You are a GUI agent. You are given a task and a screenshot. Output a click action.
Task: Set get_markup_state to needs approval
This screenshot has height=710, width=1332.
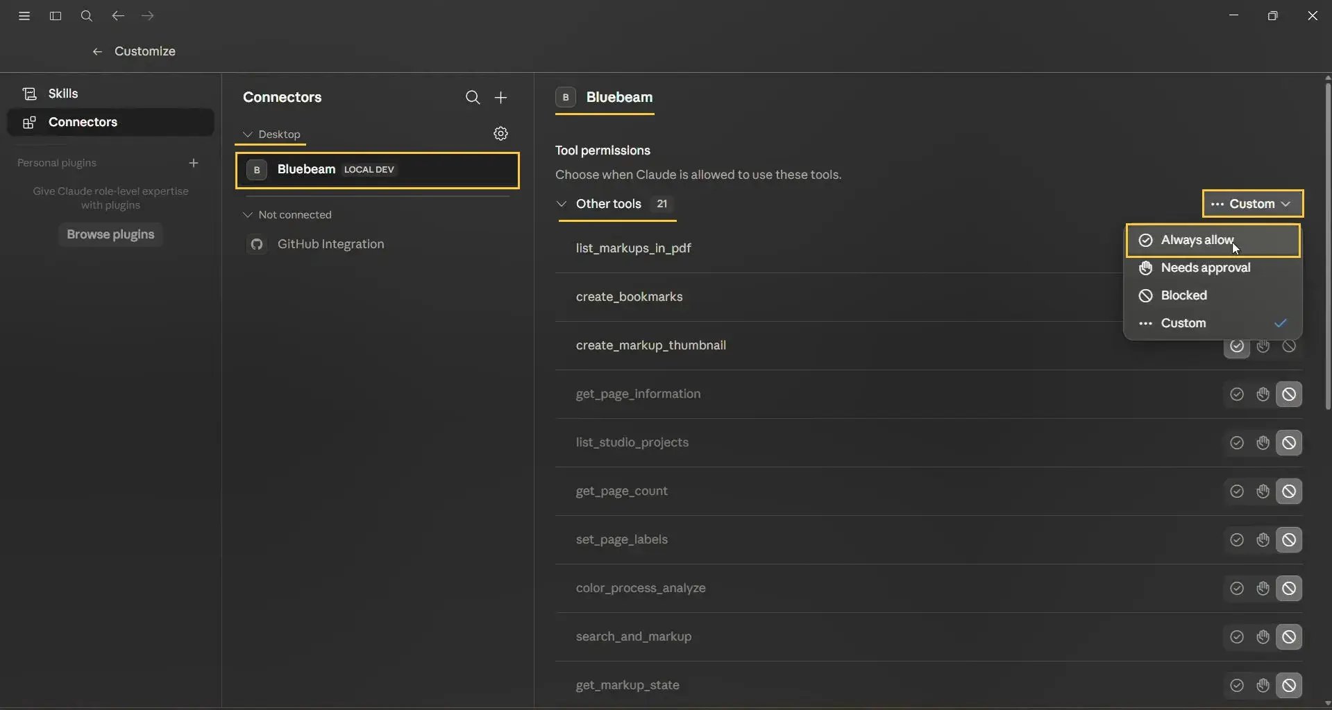click(1263, 686)
